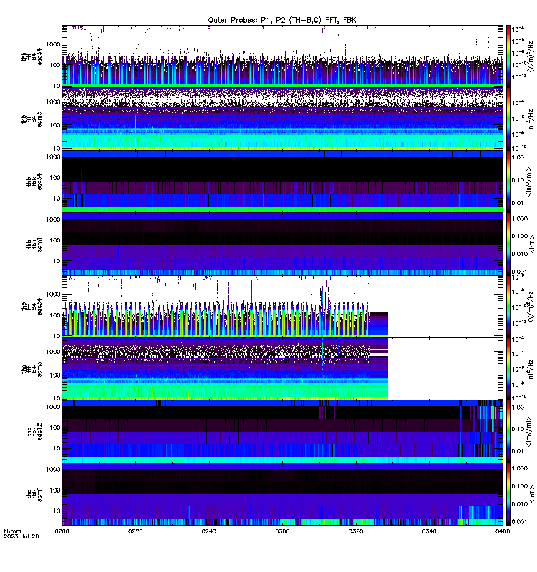Click the thb fbk scm1 plot area
Image resolution: width=537 pixels, height=572 pixels.
(x=282, y=244)
